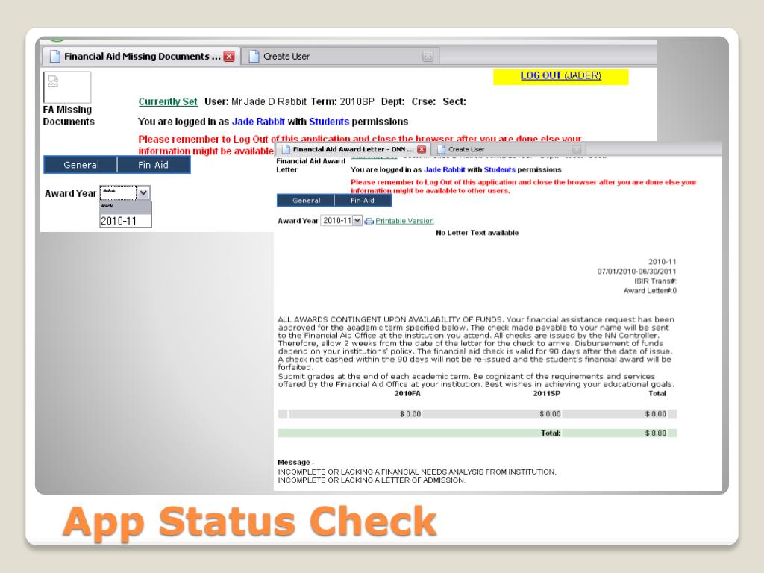Click 'Jade Rabbit' name in back window

[258, 122]
